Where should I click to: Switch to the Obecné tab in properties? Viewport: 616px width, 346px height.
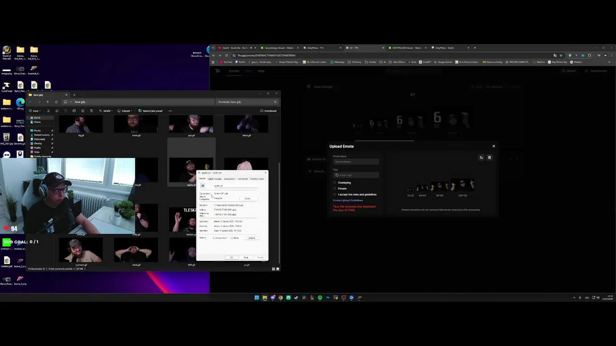pyautogui.click(x=202, y=179)
